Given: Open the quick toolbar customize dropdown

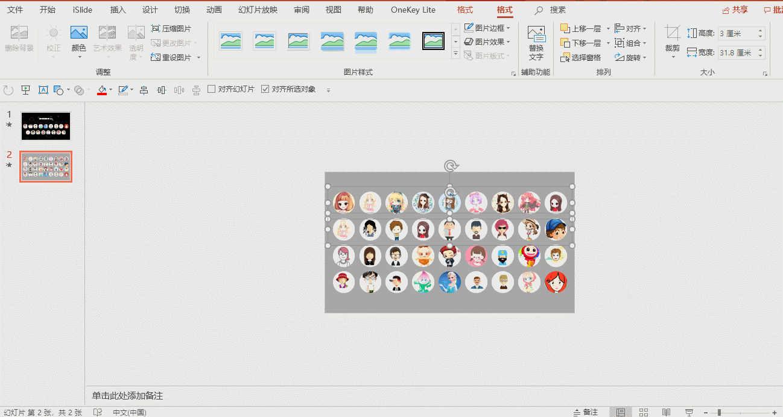Looking at the screenshot, I should pos(329,90).
